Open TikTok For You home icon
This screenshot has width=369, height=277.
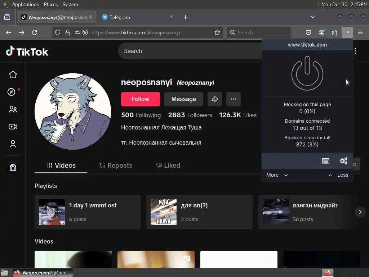[x=13, y=74]
